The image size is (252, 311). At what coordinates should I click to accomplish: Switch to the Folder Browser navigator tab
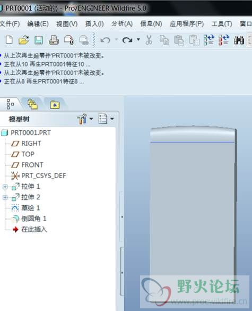(x=32, y=104)
